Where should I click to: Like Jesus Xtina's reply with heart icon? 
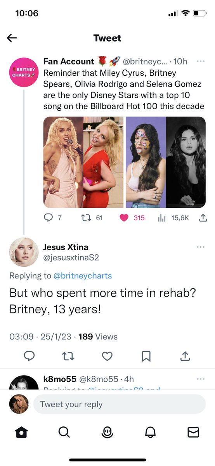pyautogui.click(x=107, y=356)
